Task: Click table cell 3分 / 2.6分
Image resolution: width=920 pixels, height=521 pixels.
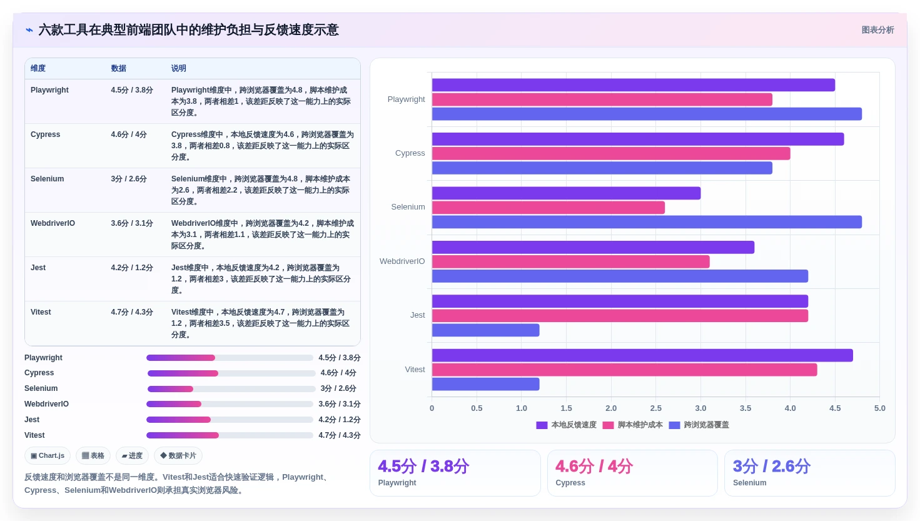Action: pyautogui.click(x=129, y=179)
